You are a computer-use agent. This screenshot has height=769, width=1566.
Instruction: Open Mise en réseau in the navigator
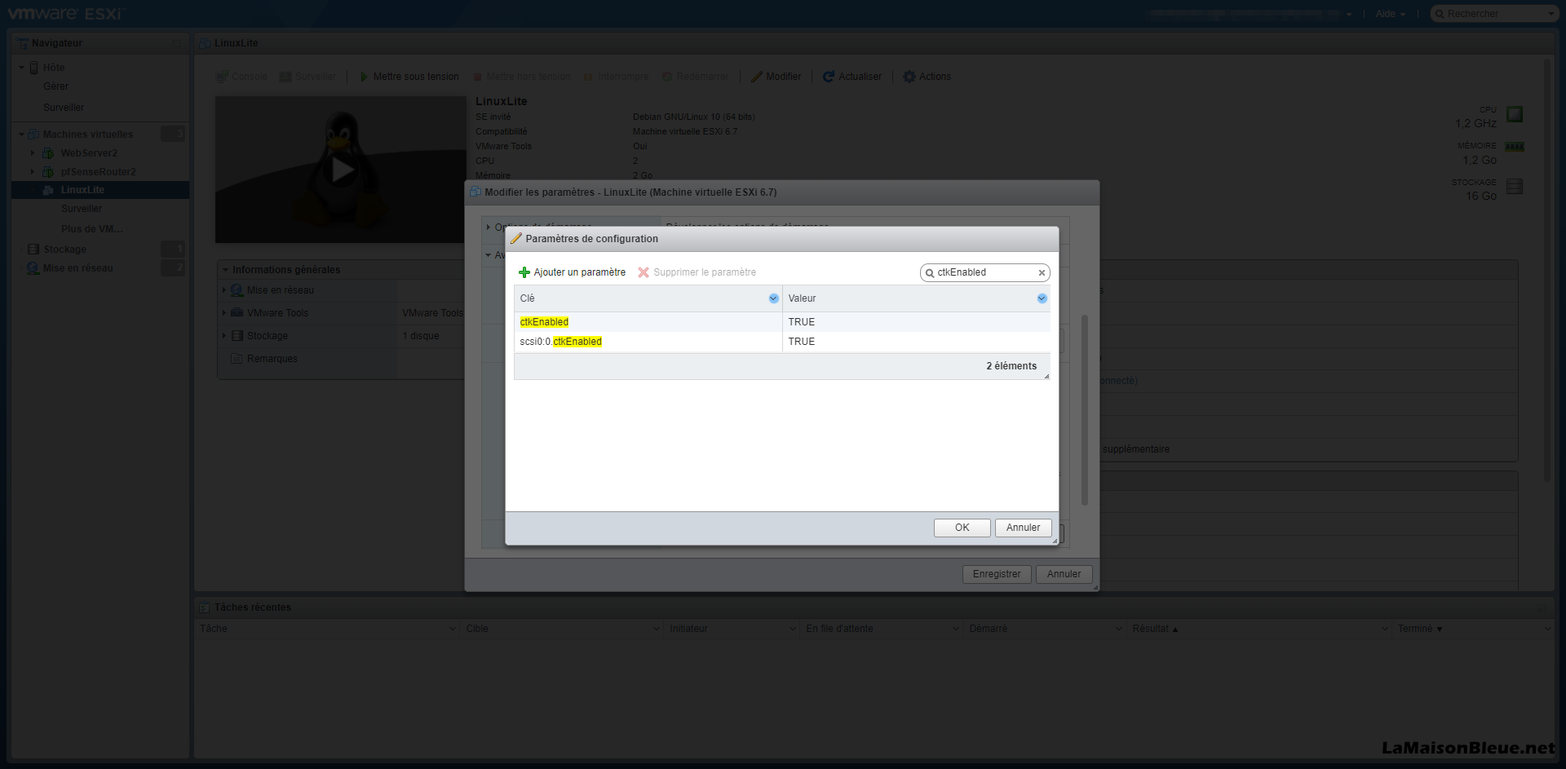(x=78, y=268)
